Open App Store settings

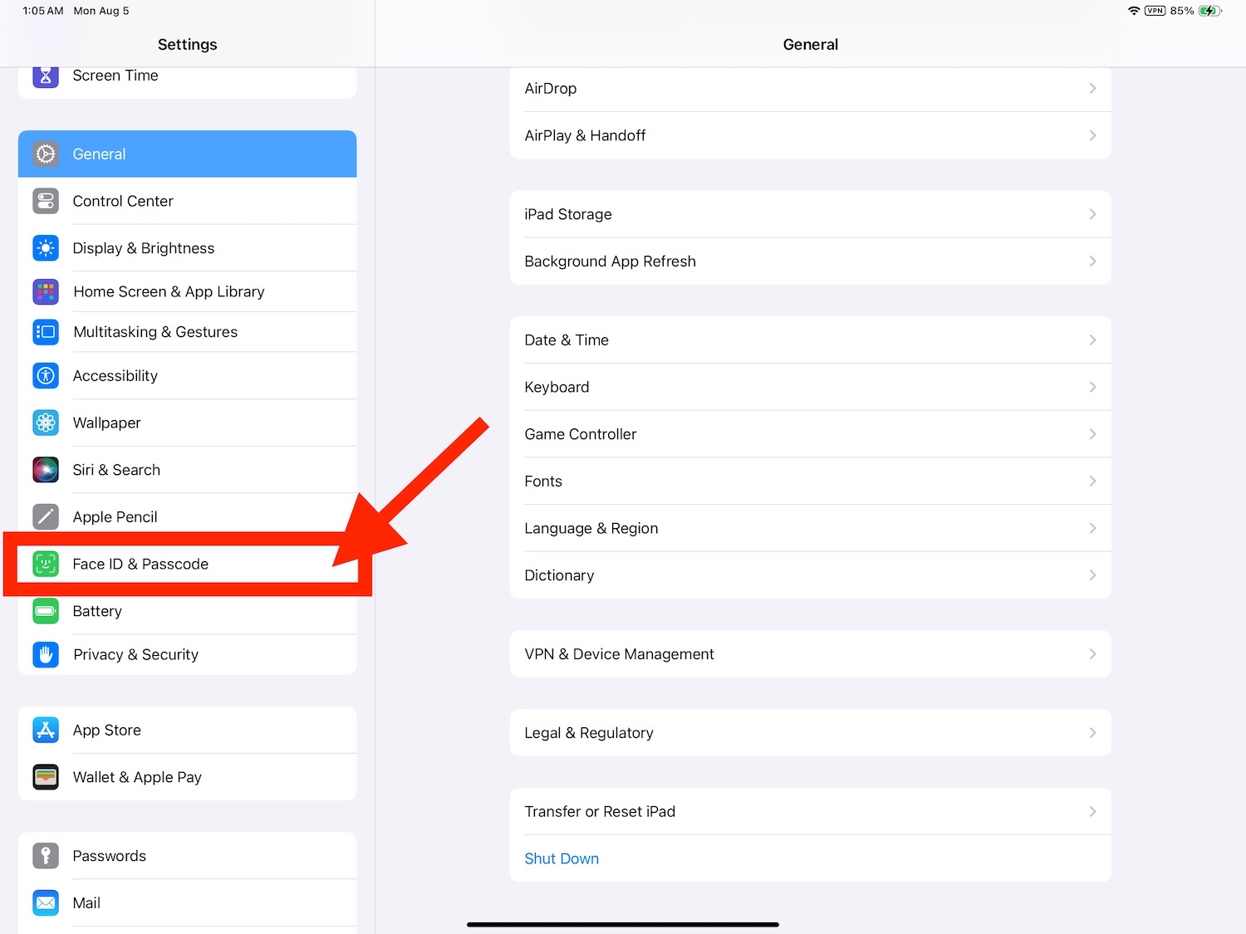[187, 730]
